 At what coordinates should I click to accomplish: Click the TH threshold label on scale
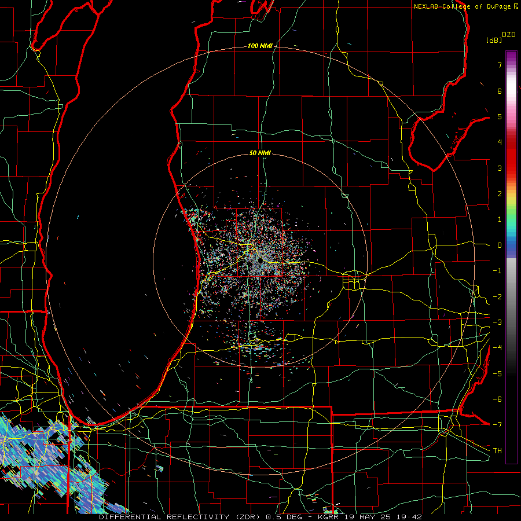pos(497,451)
